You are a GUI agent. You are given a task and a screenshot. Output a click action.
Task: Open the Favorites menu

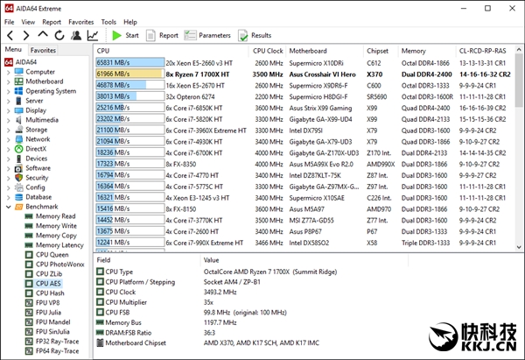81,22
